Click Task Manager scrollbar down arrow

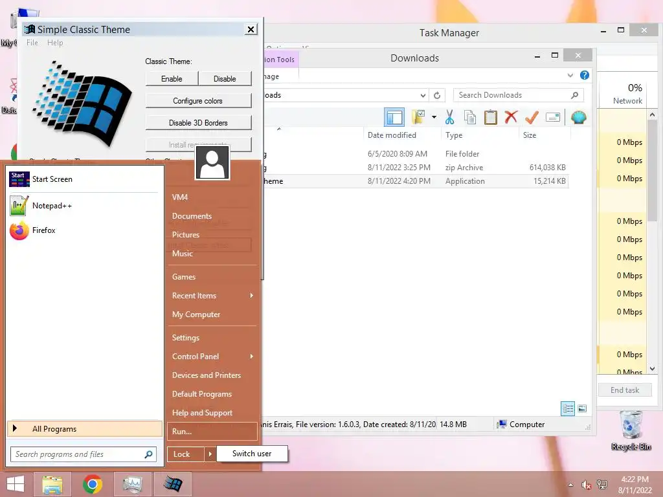click(653, 368)
